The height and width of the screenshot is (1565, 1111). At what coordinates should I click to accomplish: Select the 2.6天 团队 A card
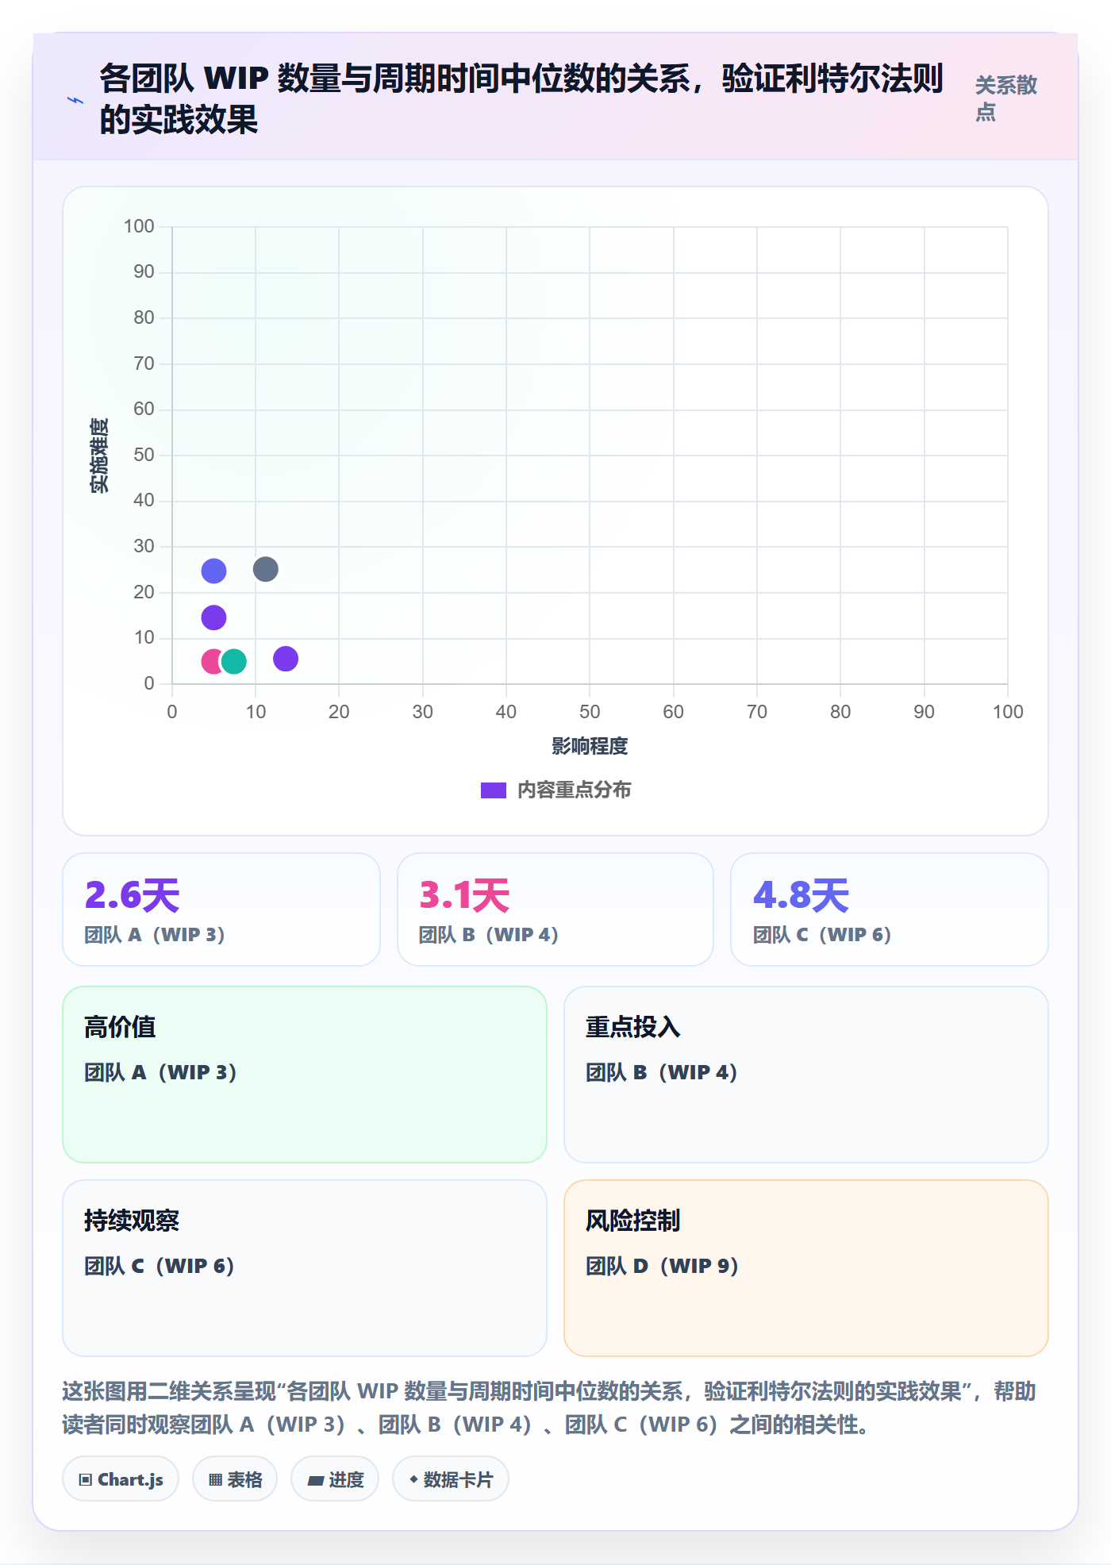coord(221,909)
